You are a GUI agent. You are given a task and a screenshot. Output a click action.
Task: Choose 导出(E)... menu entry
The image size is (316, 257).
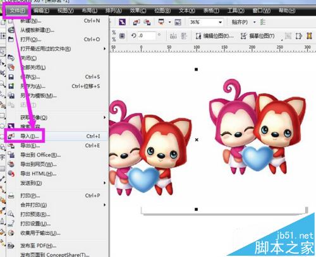(x=58, y=146)
